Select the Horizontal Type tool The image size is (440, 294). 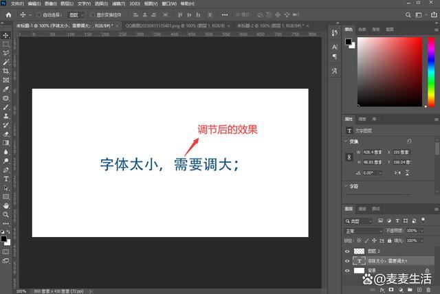pyautogui.click(x=5, y=179)
